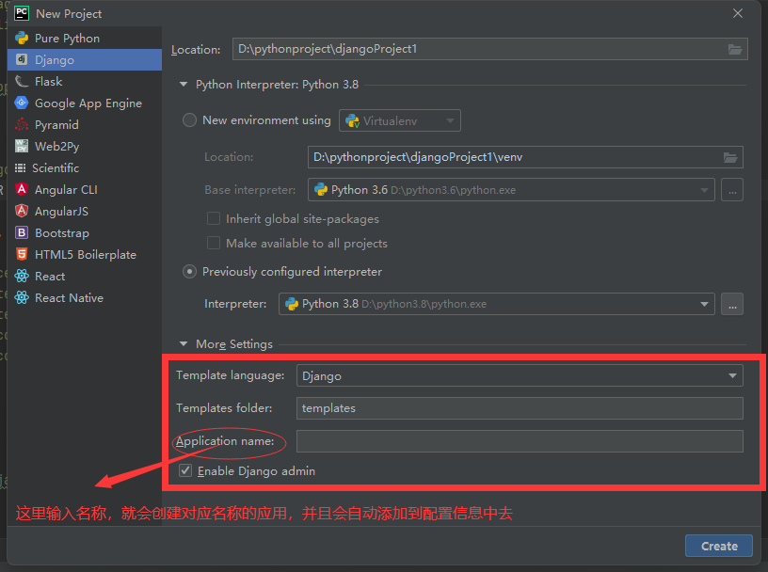
Task: Close the New Project dialog
Action: [738, 14]
